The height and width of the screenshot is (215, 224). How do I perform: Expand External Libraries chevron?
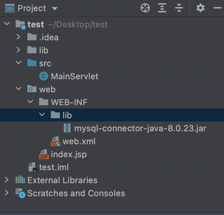click(x=7, y=180)
